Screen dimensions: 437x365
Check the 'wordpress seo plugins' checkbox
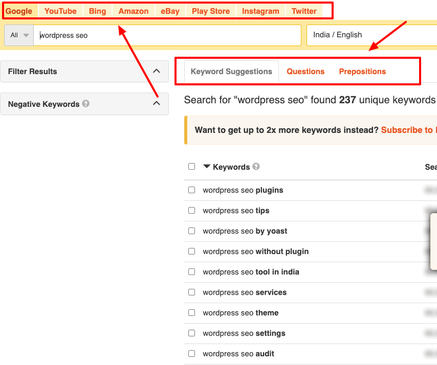191,190
